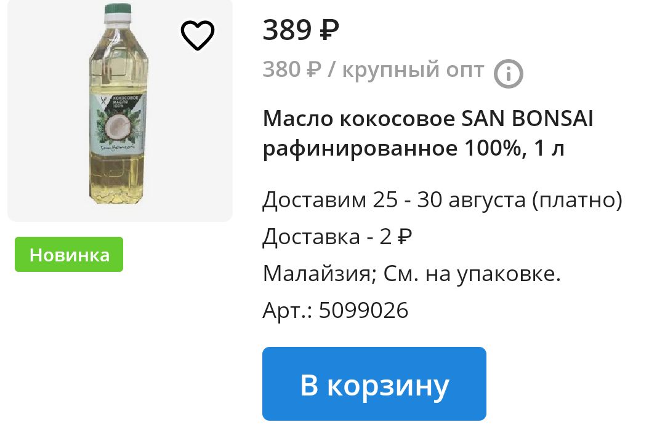Click the green cap of the bottle
The width and height of the screenshot is (665, 433).
click(x=118, y=9)
